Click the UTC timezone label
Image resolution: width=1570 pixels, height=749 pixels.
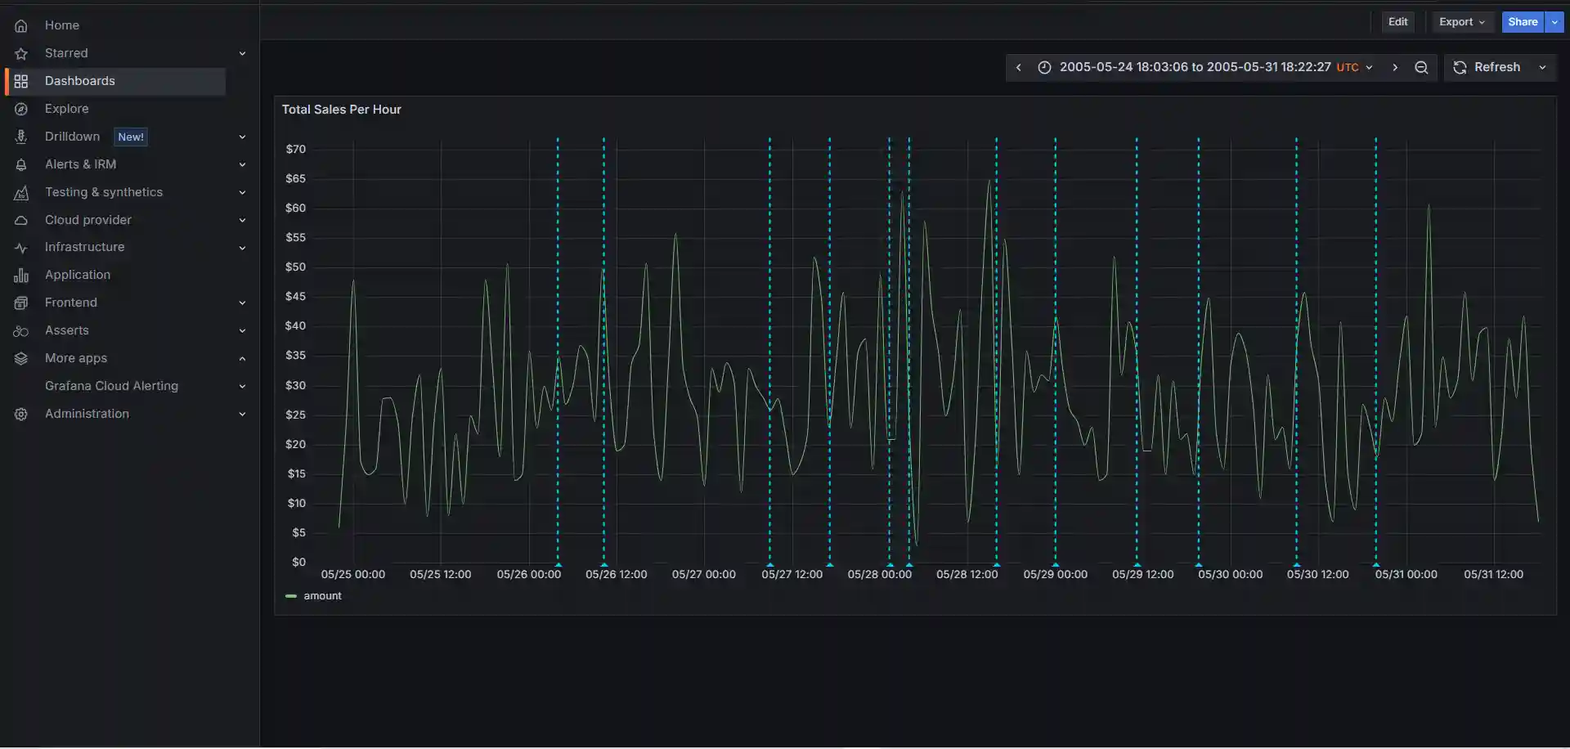point(1348,67)
